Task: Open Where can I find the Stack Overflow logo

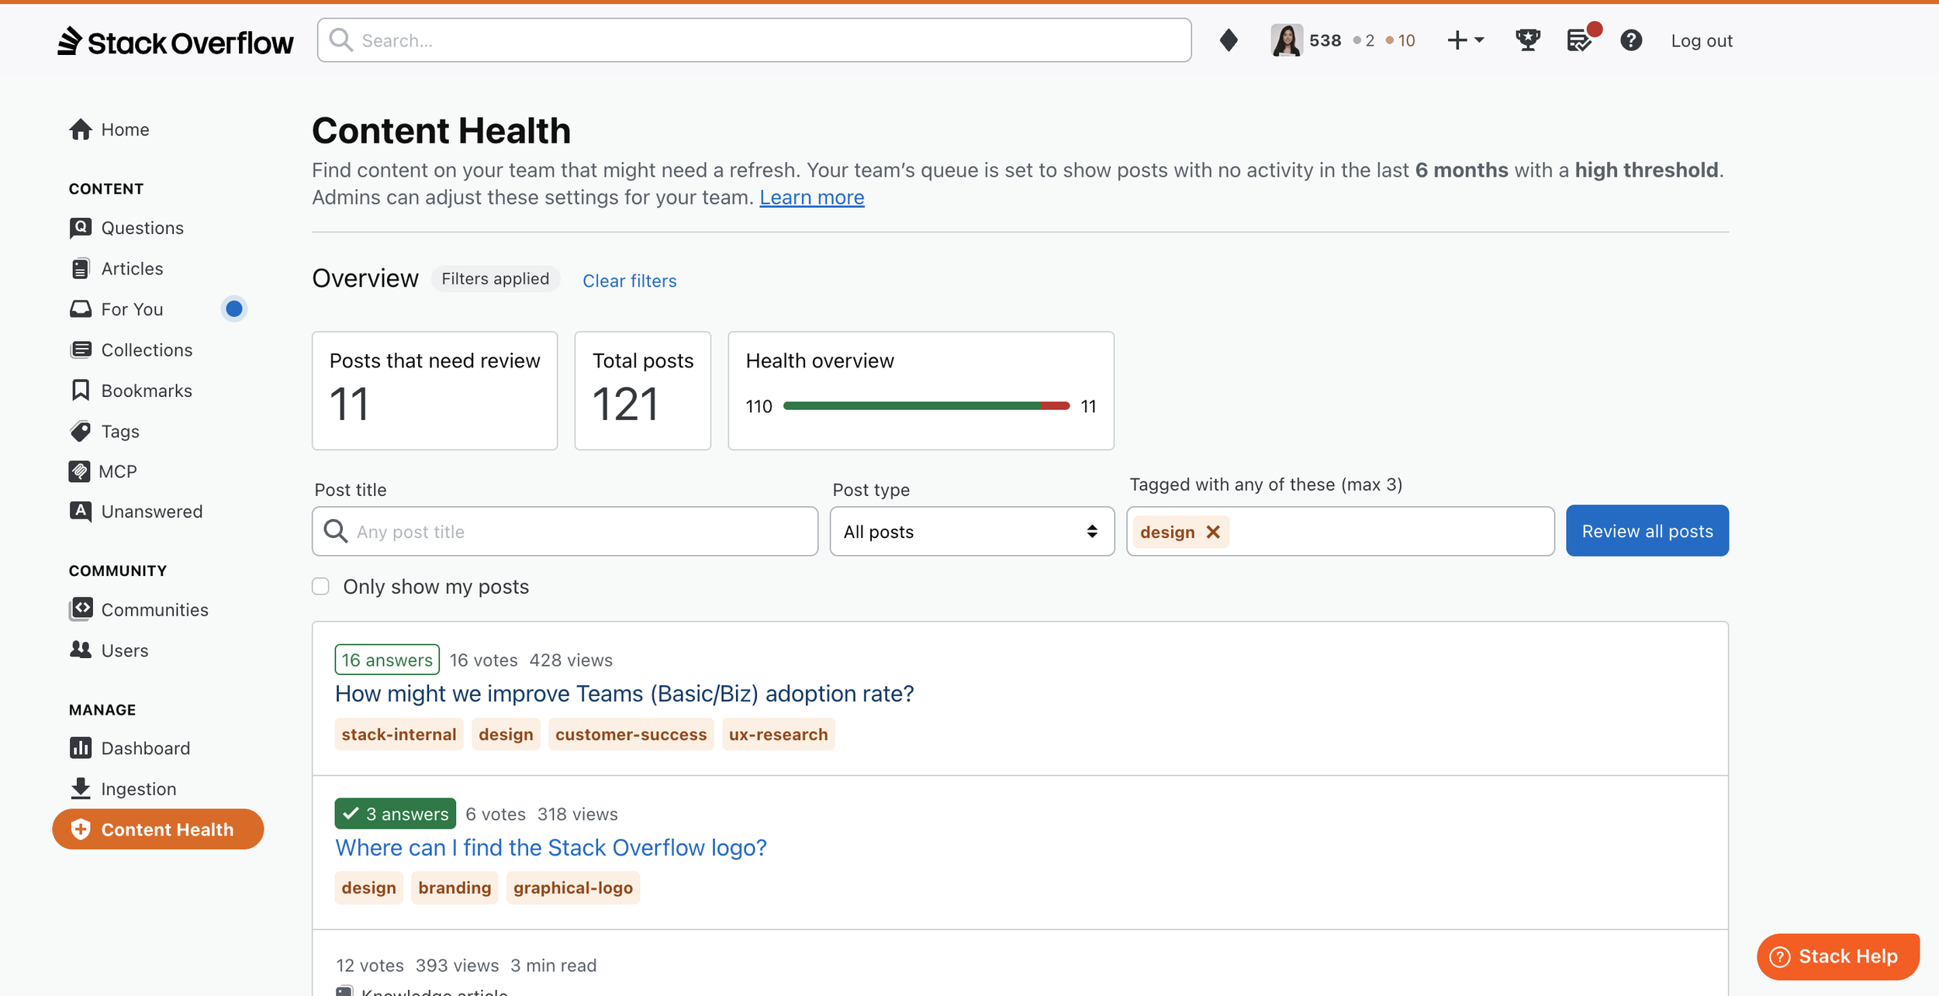Action: point(551,848)
